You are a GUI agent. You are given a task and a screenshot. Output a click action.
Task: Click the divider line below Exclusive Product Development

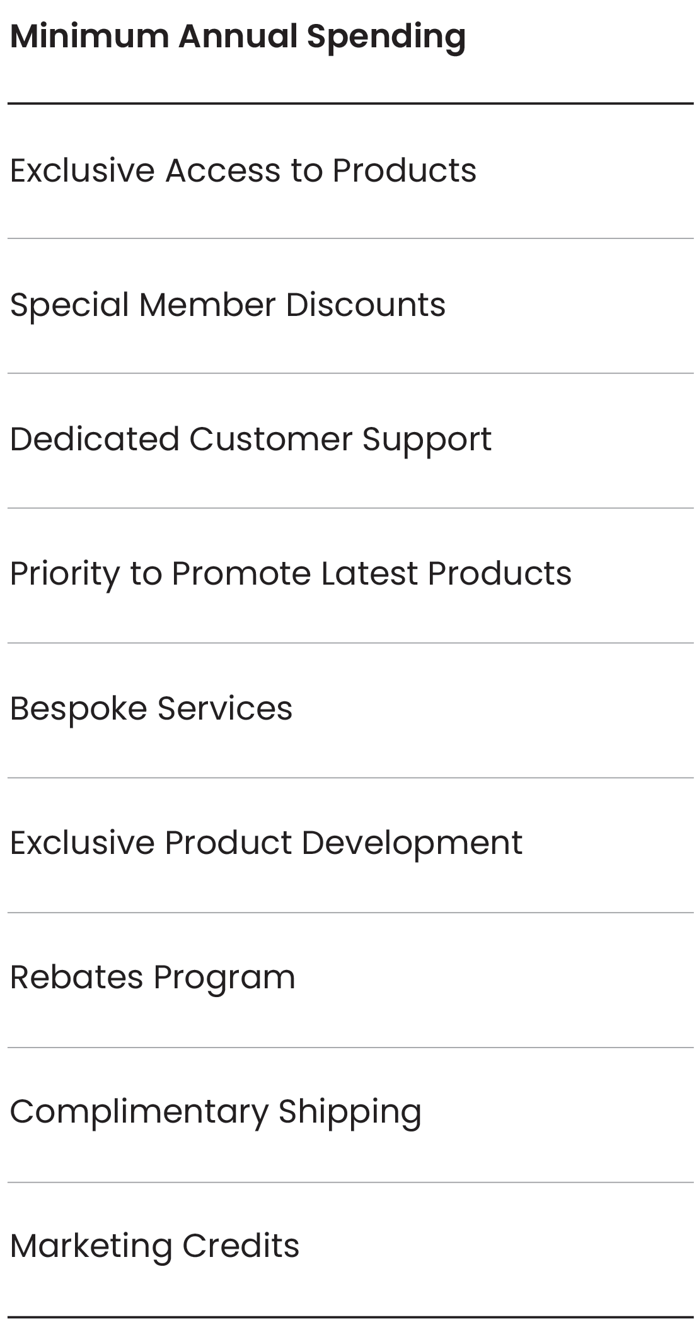point(350,913)
